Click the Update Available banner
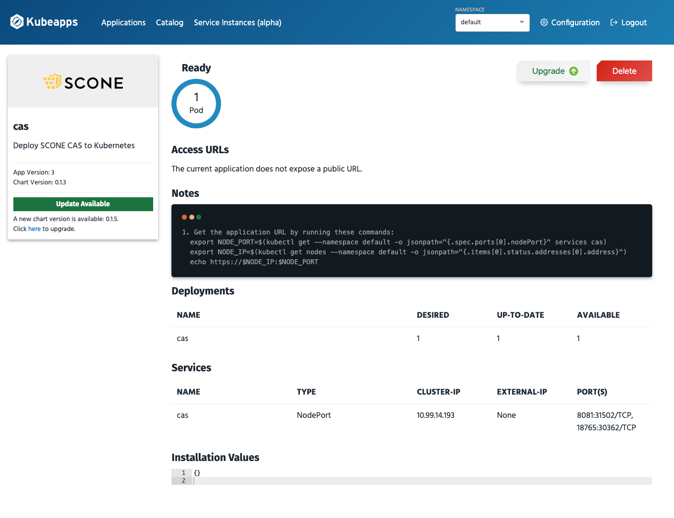The width and height of the screenshot is (674, 518). pos(83,204)
